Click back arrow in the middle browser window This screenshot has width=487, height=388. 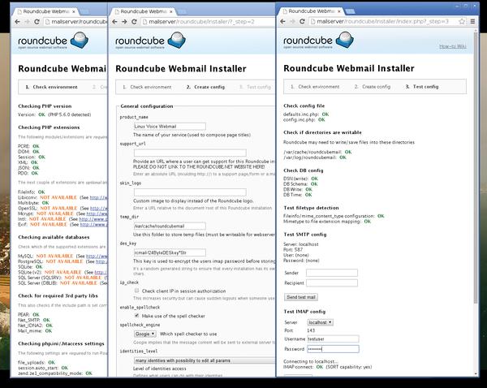[114, 22]
